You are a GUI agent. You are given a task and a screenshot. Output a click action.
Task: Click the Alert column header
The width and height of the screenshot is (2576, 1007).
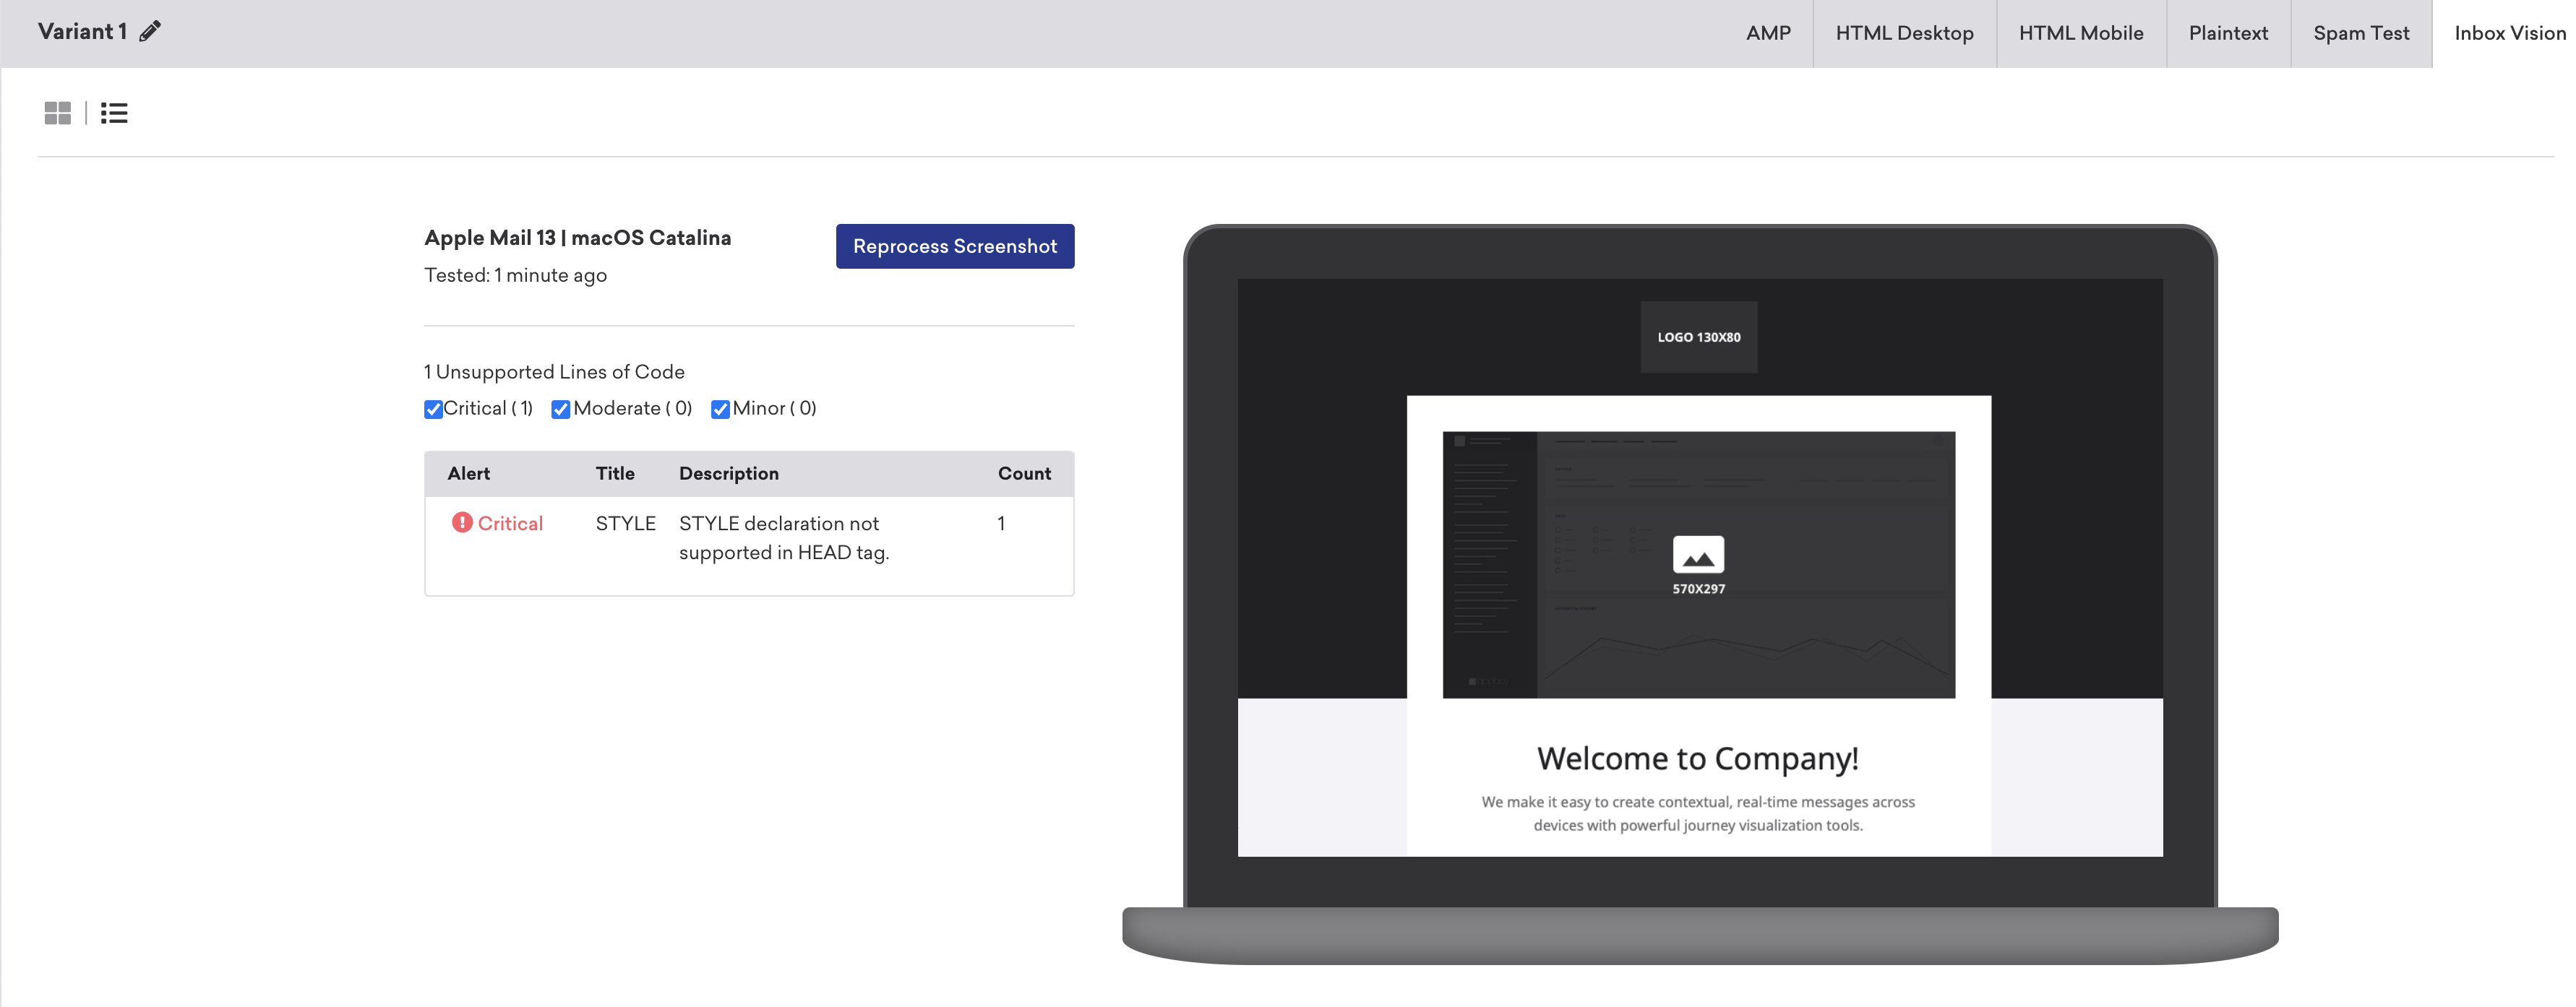[470, 472]
